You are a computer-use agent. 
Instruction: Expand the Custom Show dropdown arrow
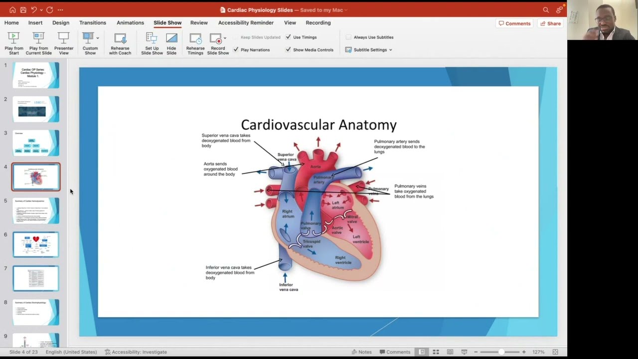click(x=98, y=38)
